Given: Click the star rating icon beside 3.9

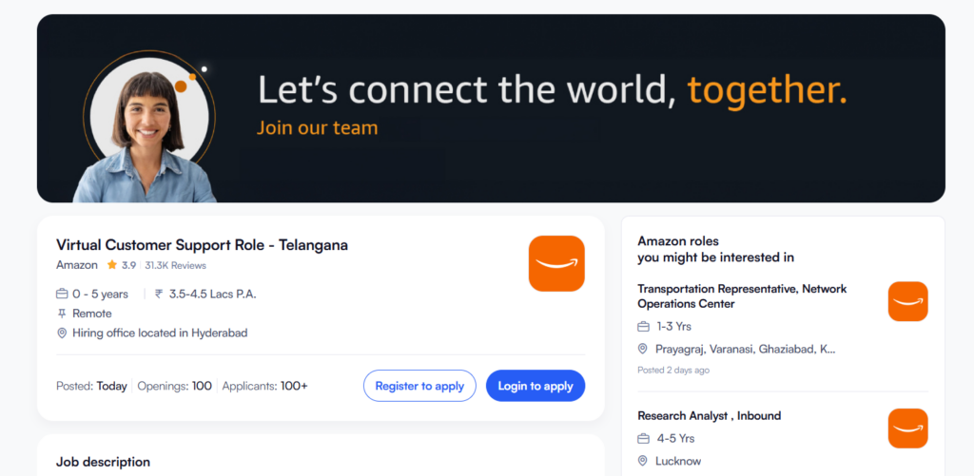Looking at the screenshot, I should (x=112, y=265).
